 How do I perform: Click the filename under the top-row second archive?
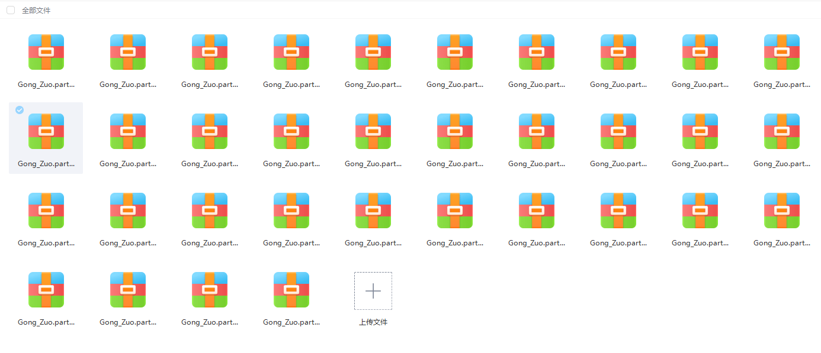(128, 85)
